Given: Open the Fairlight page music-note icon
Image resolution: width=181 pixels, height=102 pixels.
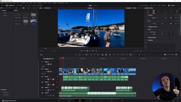Looking at the screenshot, I should pos(112,101).
